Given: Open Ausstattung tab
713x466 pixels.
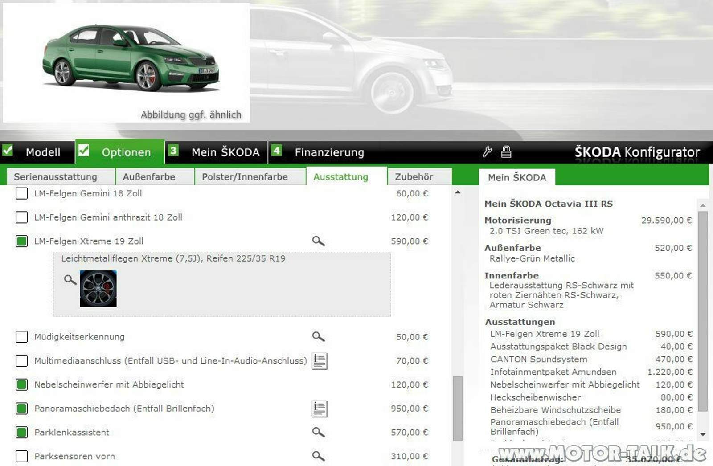Looking at the screenshot, I should [x=346, y=176].
